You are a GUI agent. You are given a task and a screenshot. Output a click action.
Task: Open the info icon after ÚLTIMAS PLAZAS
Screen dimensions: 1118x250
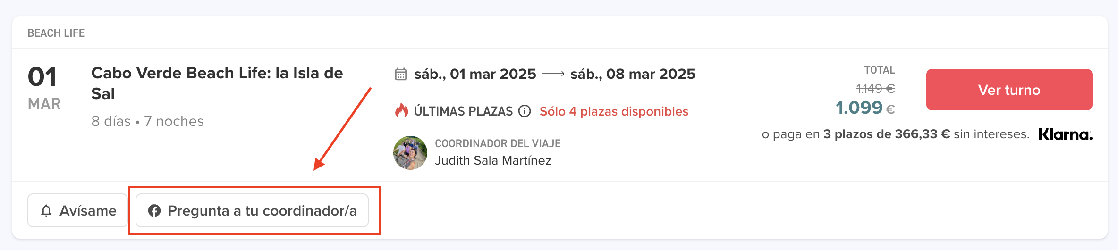click(525, 111)
